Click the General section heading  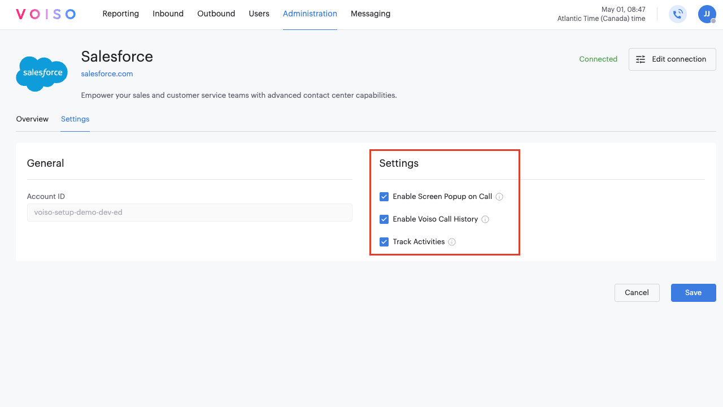click(x=45, y=163)
